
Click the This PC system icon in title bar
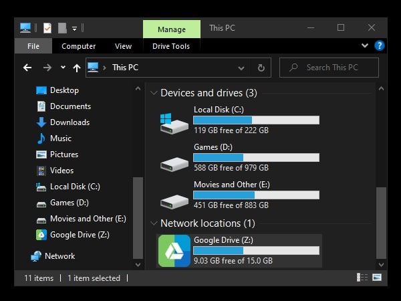[x=25, y=27]
